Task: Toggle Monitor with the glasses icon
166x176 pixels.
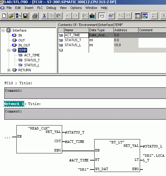Action: point(111,16)
